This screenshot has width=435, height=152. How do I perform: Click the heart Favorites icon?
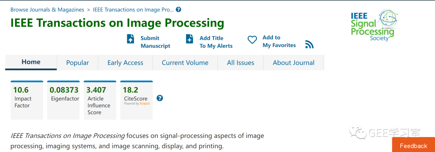pos(252,40)
